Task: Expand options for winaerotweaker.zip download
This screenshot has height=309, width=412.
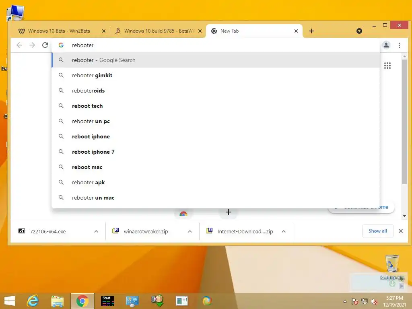Action: point(190,231)
